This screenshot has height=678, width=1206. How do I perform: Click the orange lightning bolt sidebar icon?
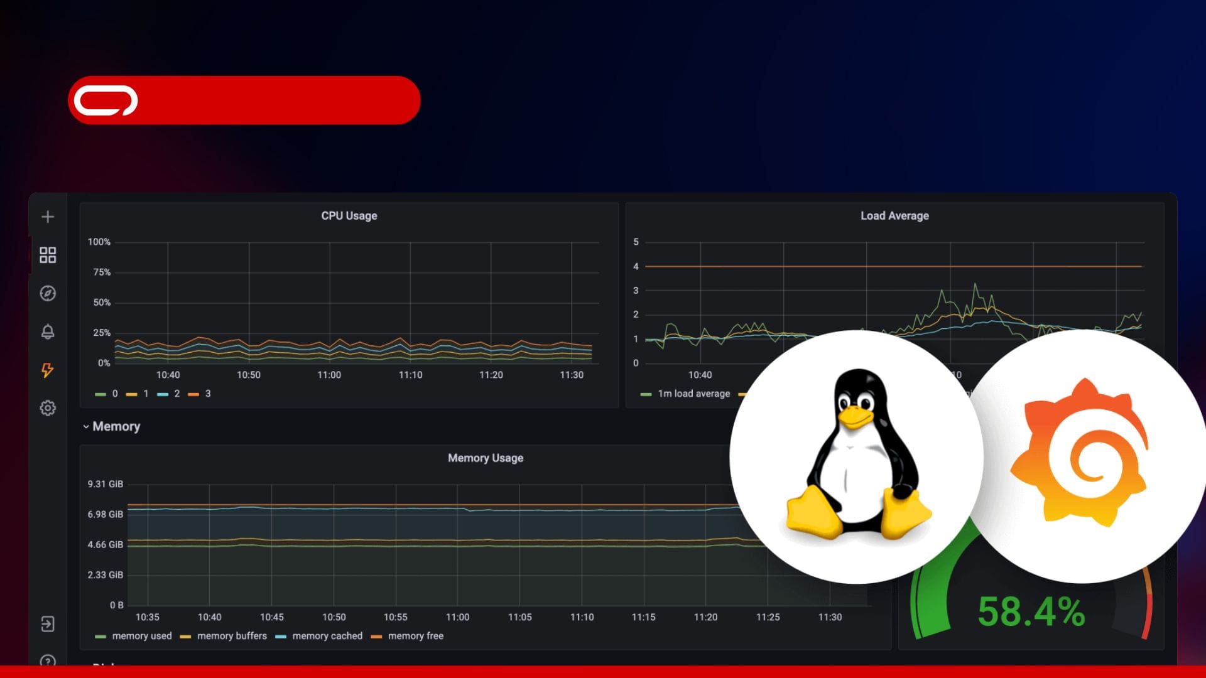pos(48,370)
